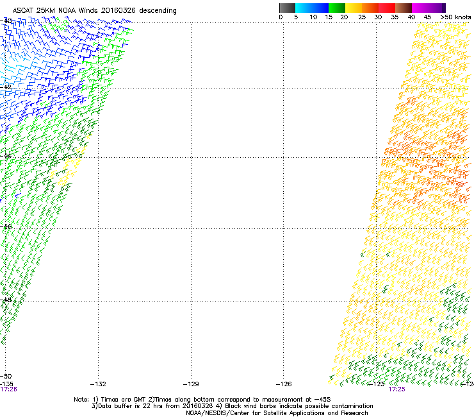
Task: Click the -42 latitude axis label
Action: click(x=6, y=87)
